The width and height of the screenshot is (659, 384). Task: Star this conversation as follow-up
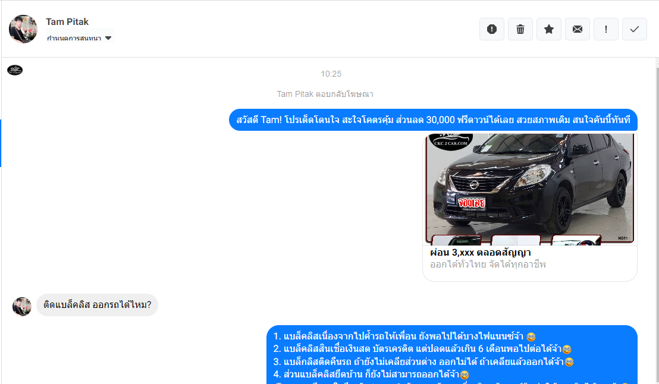click(549, 29)
